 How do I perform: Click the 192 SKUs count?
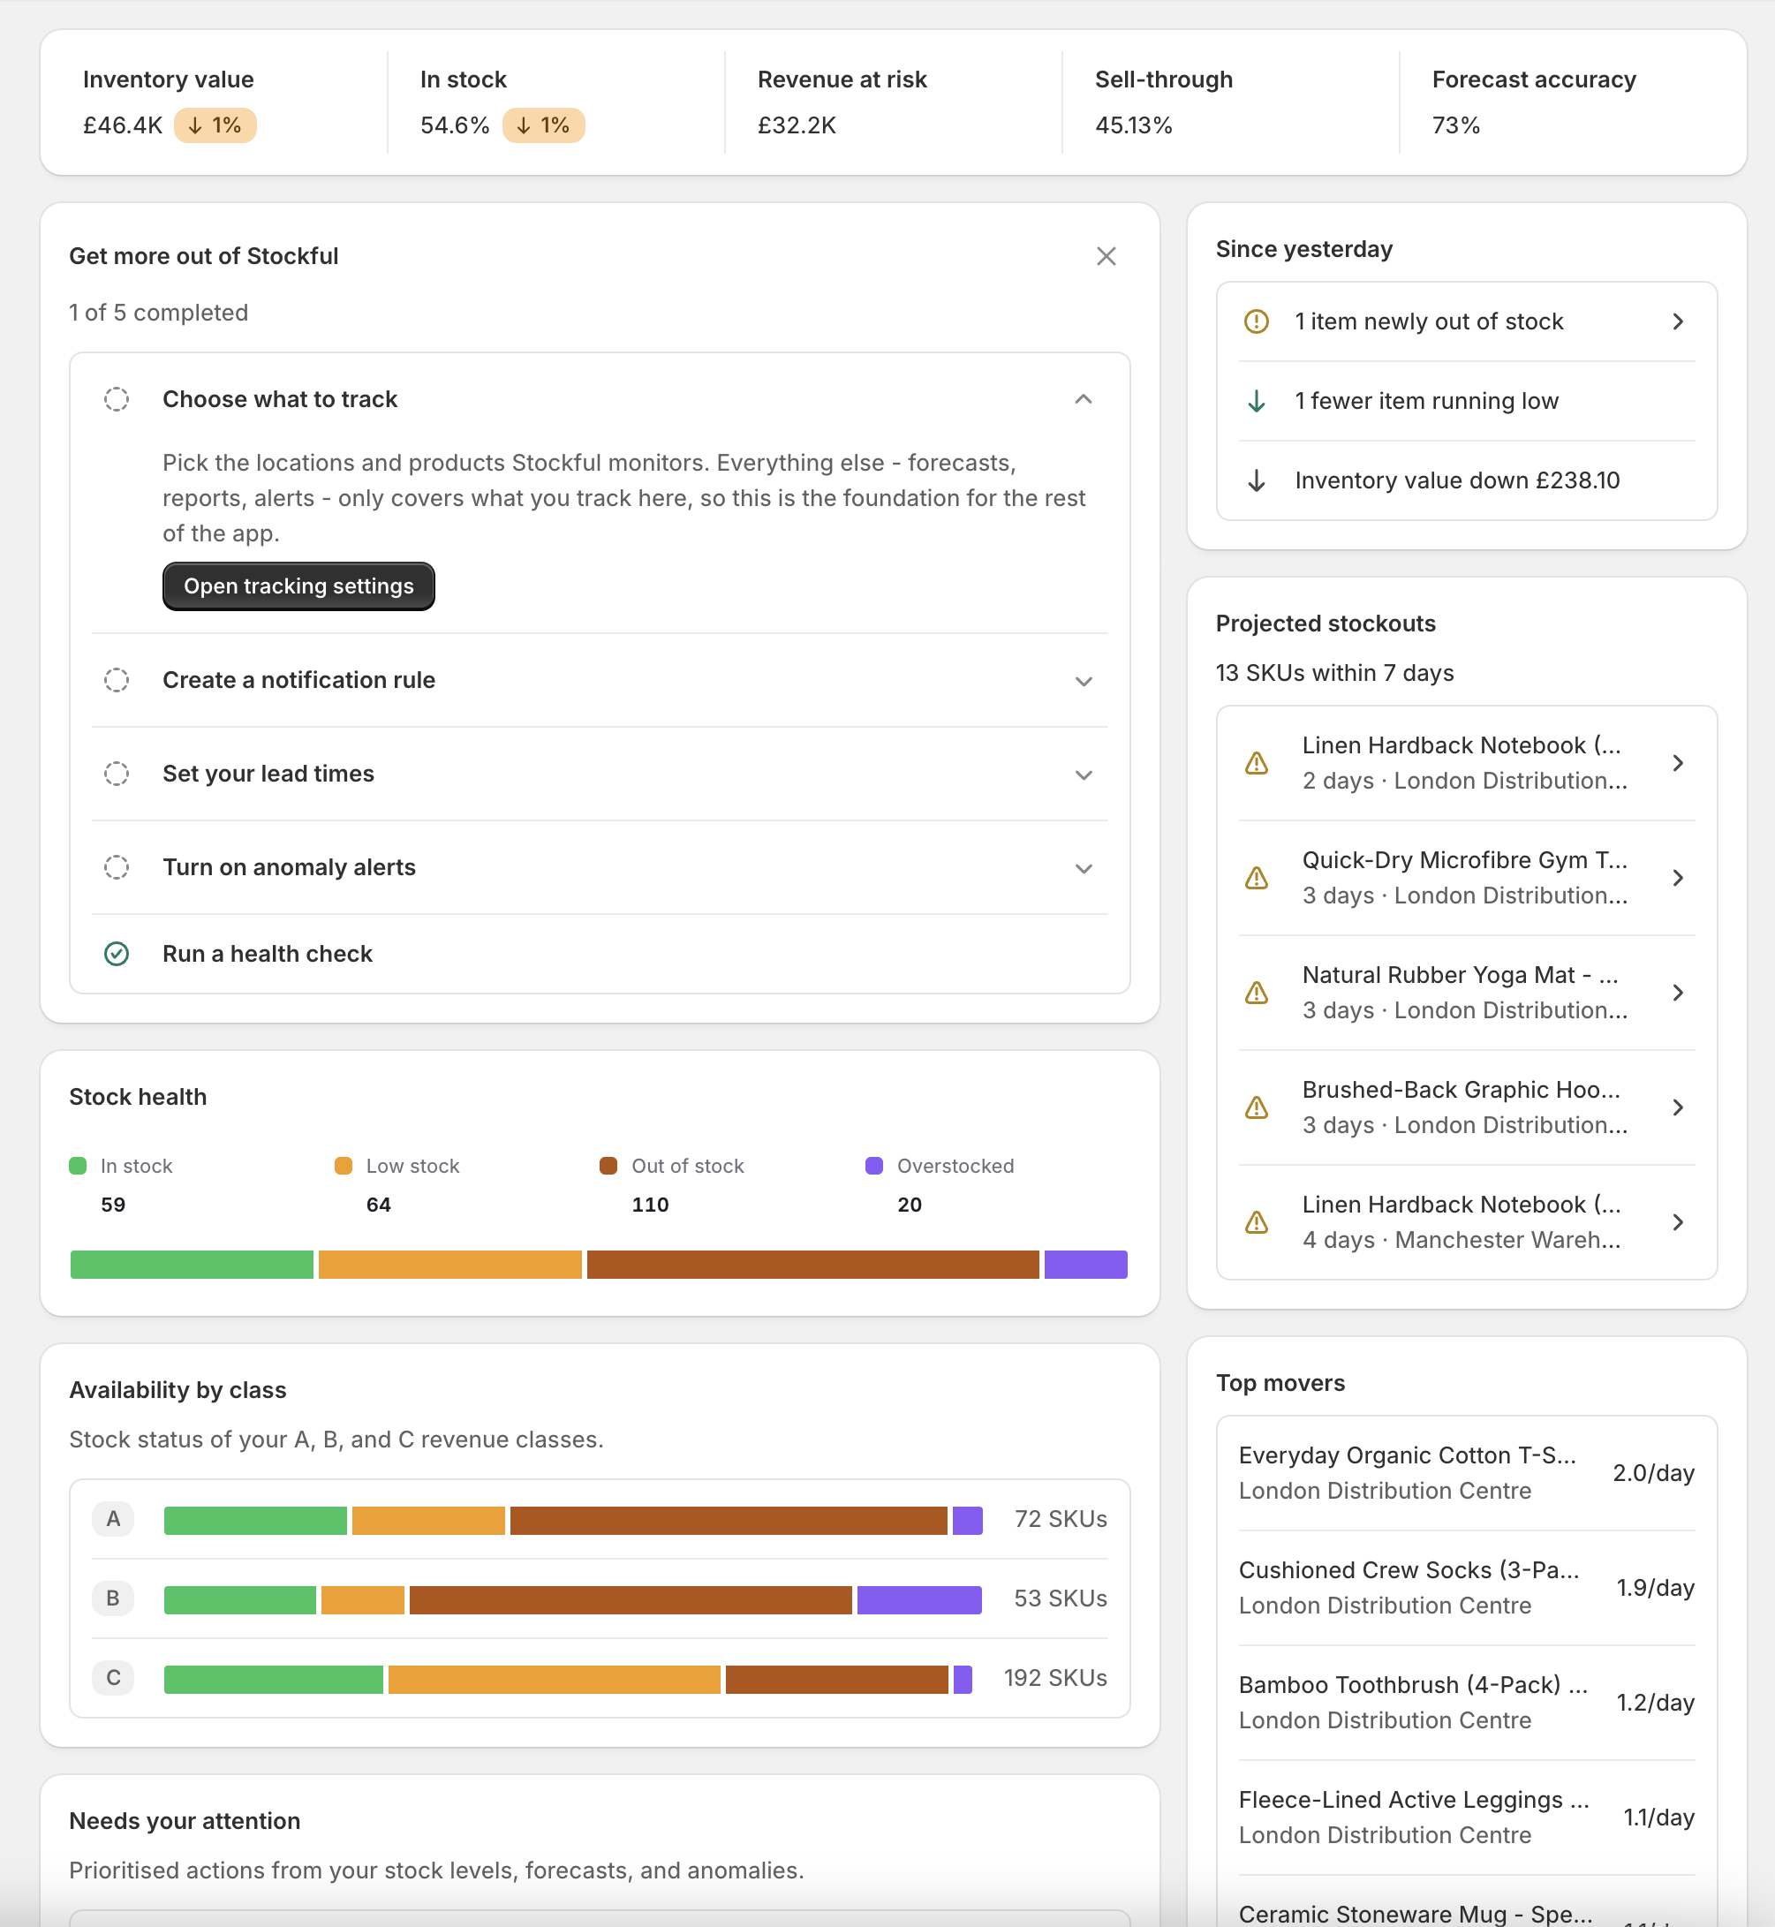(x=1055, y=1679)
